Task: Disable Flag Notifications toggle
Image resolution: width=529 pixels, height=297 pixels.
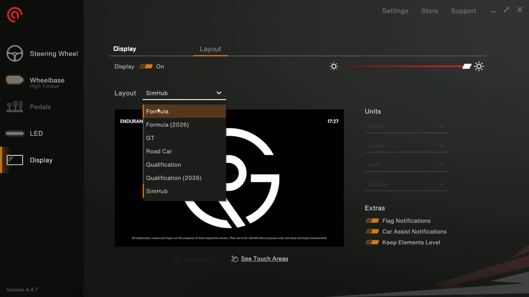Action: pos(372,221)
